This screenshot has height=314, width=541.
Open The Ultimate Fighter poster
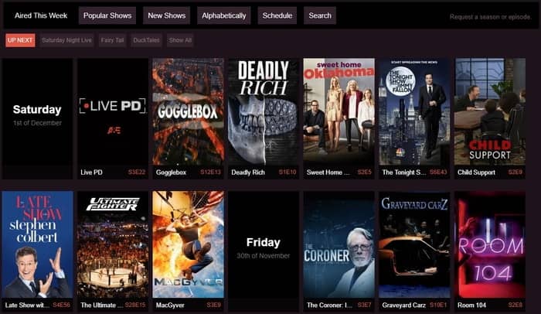pos(113,244)
